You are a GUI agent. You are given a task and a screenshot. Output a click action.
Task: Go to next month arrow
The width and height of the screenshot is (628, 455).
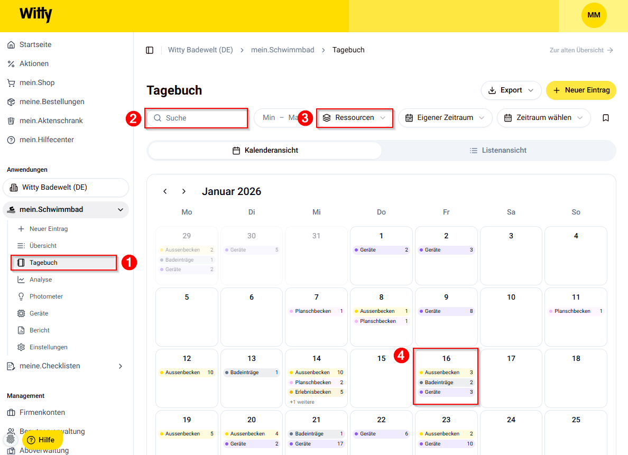click(x=184, y=191)
